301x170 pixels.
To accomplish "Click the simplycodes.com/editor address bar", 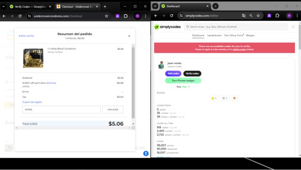I will 202,16.
